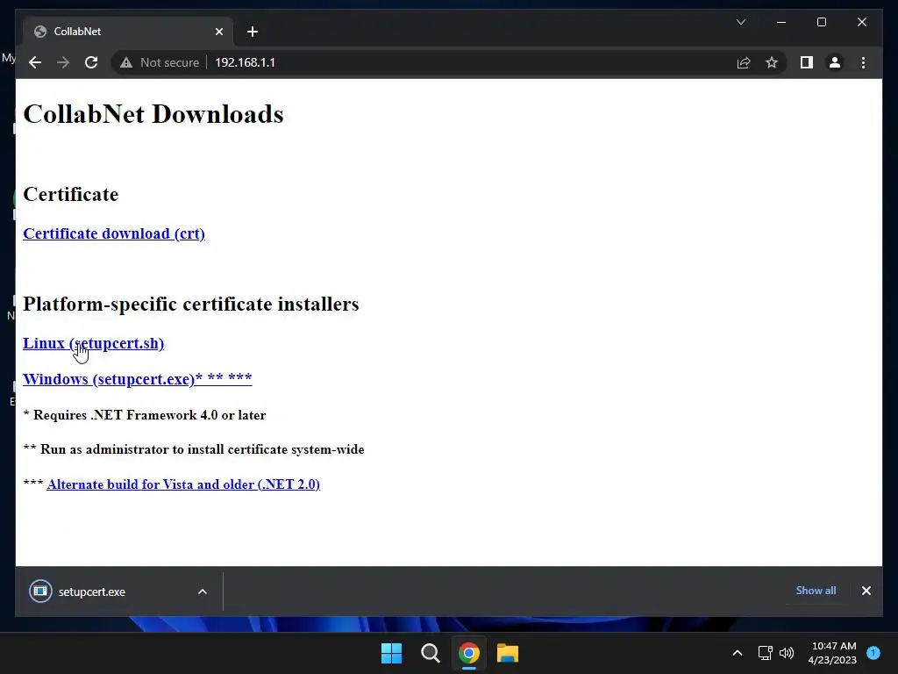
Task: Download Windows (setupcert.exe) installer link
Action: coord(138,379)
